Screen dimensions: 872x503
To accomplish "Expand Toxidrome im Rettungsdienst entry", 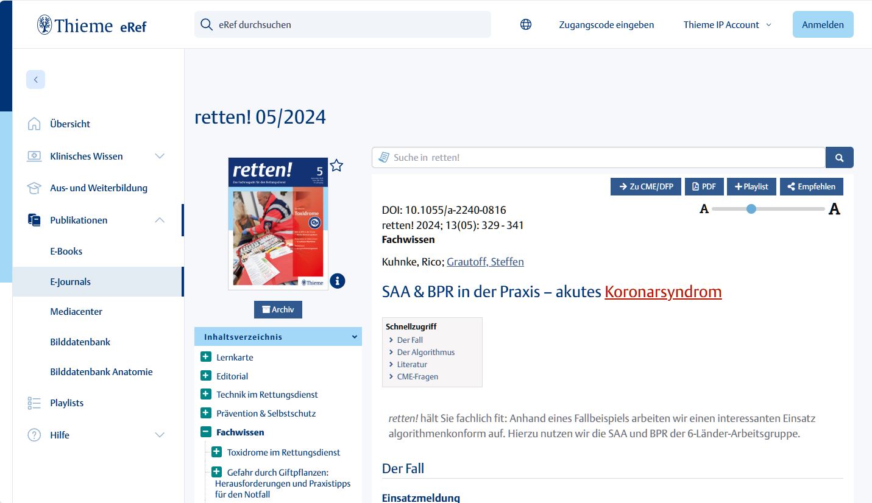I will click(216, 452).
